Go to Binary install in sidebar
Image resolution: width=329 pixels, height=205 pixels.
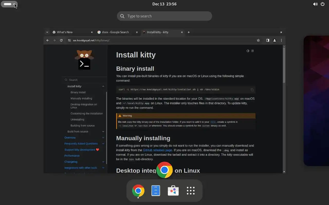pos(78,92)
